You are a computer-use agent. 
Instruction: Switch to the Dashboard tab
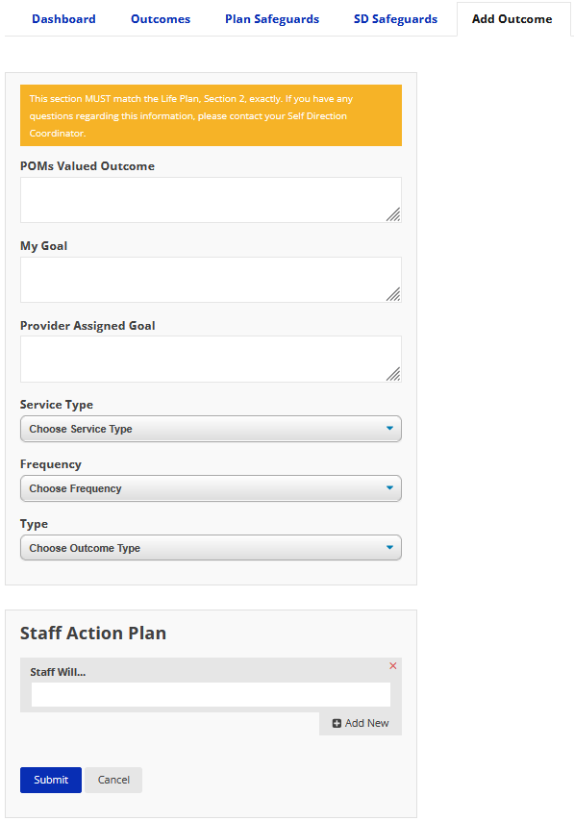[63, 19]
